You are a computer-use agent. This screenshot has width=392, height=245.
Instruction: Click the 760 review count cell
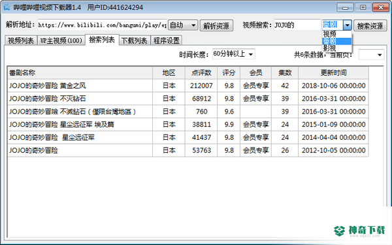click(201, 112)
